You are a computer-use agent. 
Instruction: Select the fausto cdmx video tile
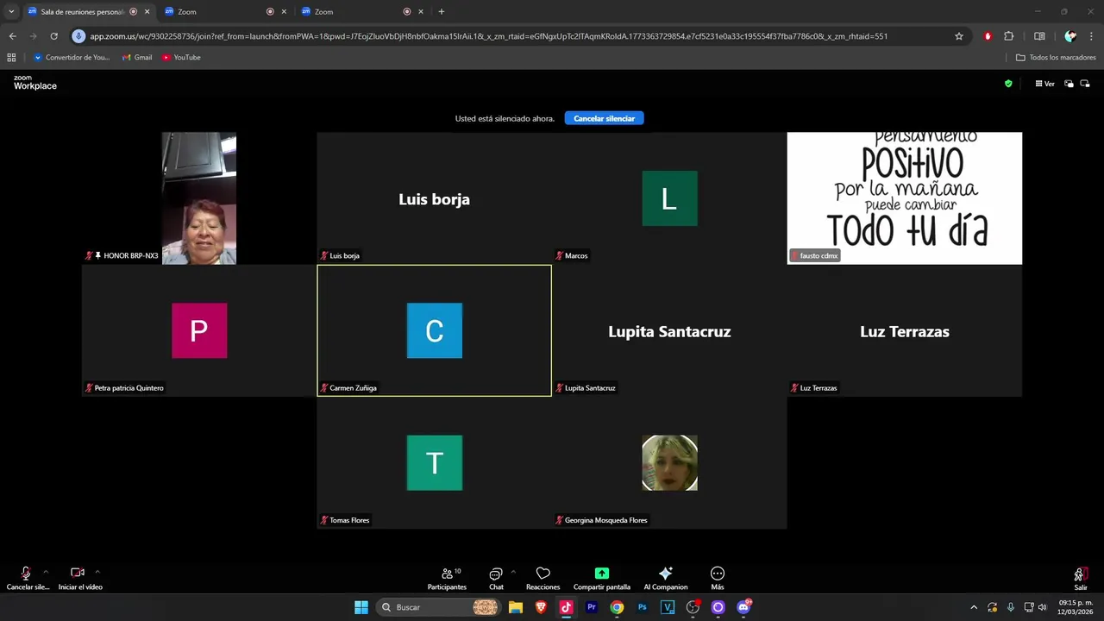[905, 198]
